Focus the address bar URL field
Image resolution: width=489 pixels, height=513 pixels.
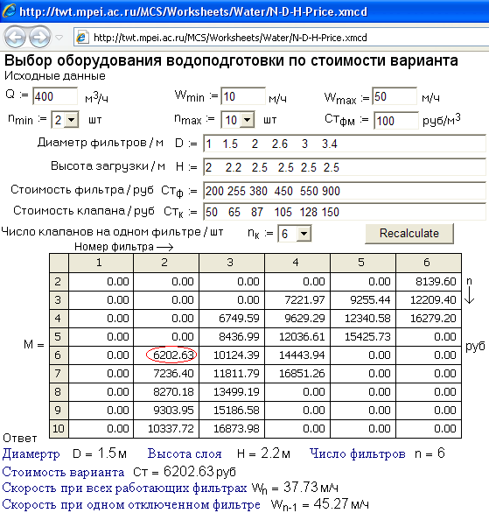pos(281,38)
